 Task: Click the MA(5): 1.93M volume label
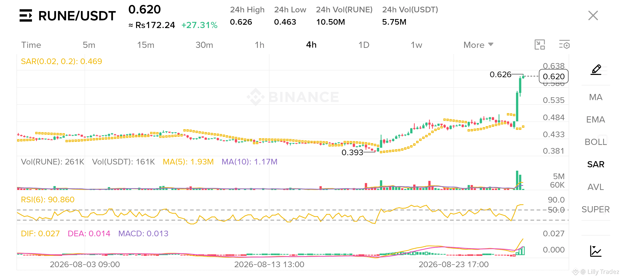click(188, 162)
